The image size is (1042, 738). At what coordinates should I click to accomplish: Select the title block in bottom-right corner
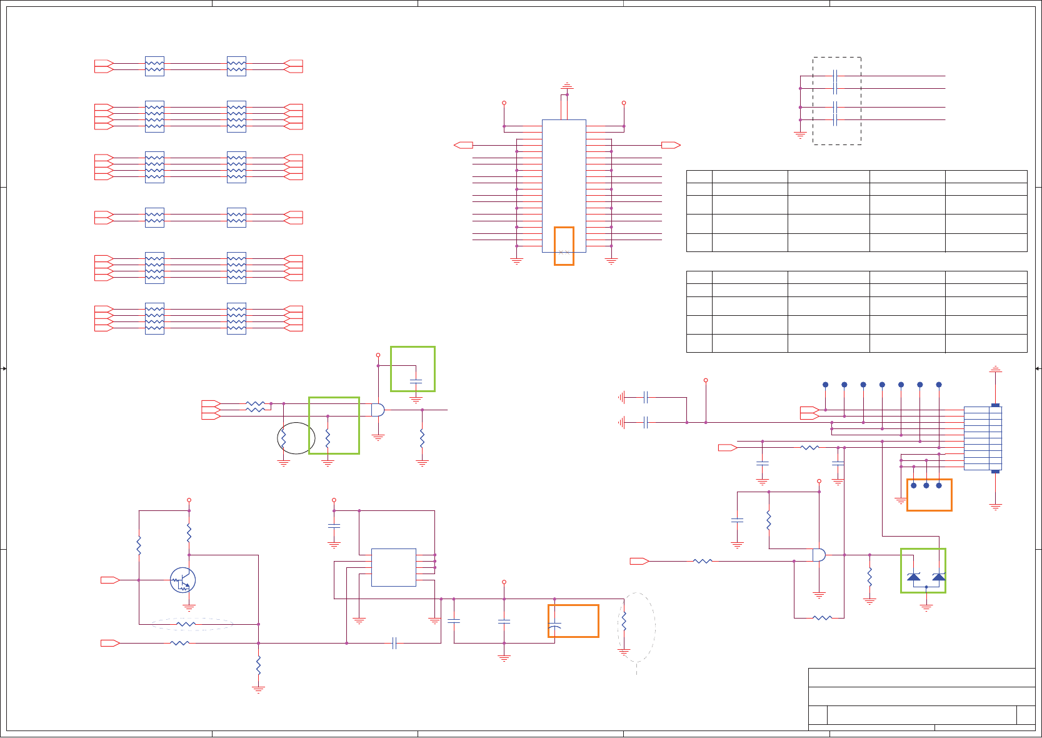coord(922,699)
